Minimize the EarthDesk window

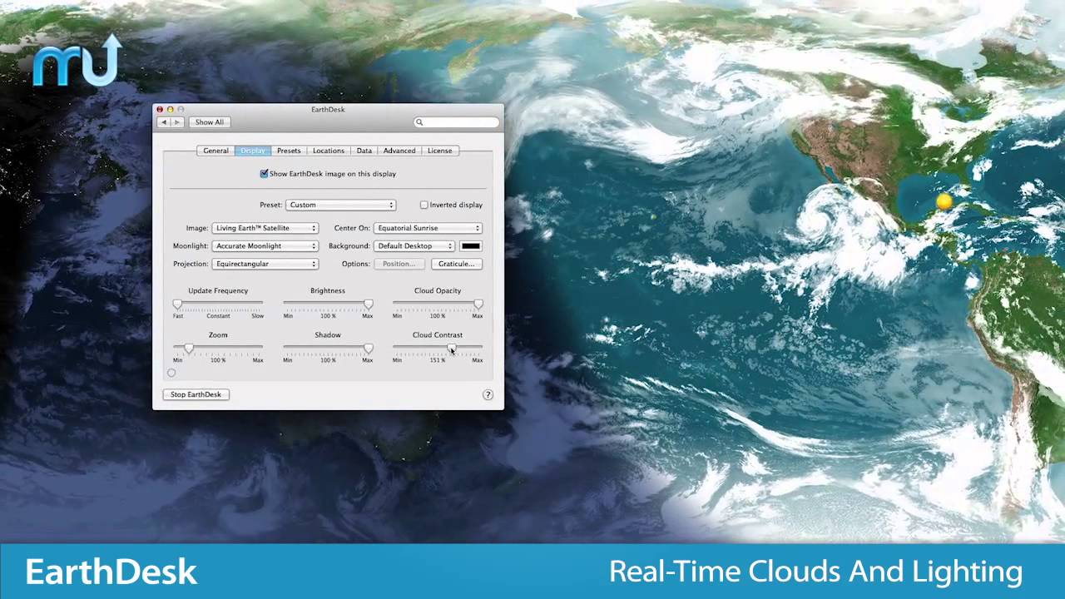(x=170, y=109)
